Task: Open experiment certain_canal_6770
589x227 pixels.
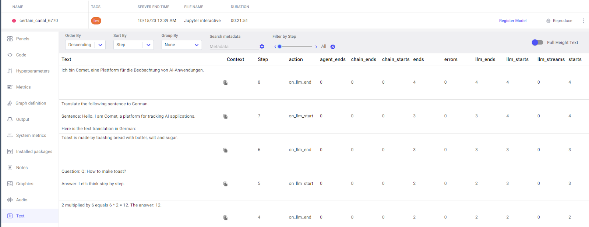Action: pyautogui.click(x=39, y=21)
